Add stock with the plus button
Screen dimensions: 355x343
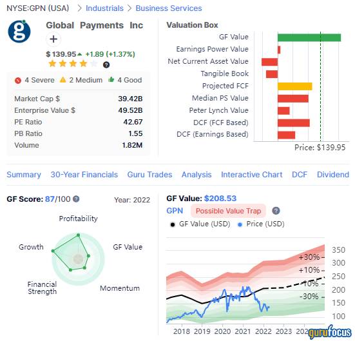53,39
